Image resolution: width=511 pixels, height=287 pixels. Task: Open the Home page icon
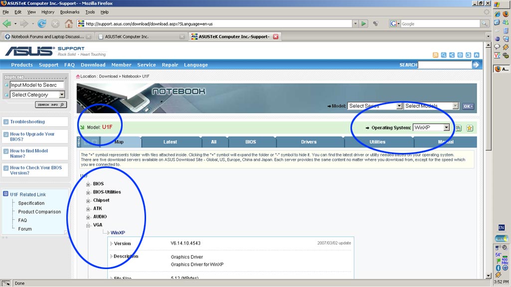pos(69,24)
